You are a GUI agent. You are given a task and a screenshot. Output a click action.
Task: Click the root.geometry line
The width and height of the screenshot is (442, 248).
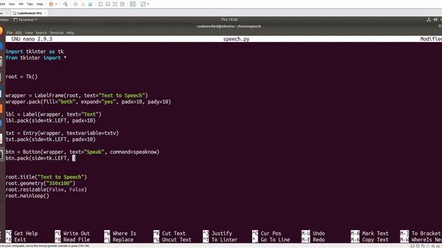[41, 183]
